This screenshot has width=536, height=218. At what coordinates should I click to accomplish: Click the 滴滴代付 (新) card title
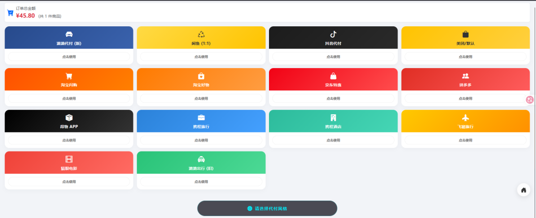click(x=69, y=44)
